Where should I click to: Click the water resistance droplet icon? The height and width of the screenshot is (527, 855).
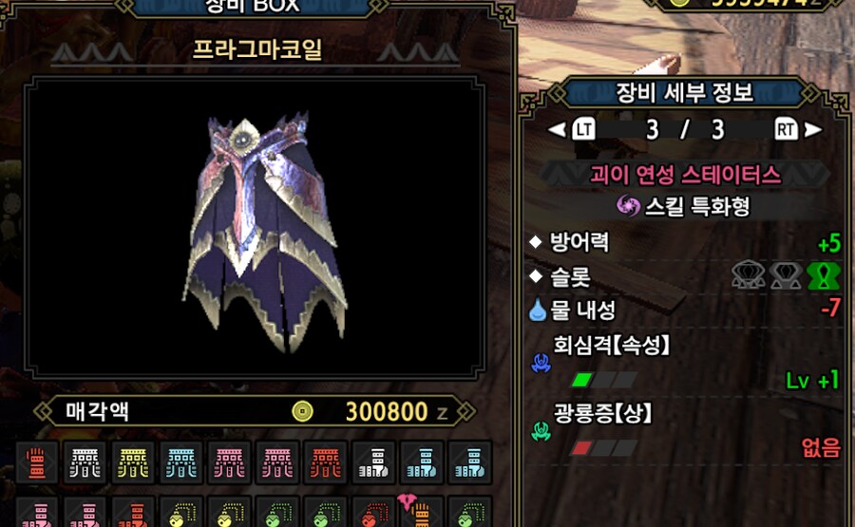(x=537, y=310)
